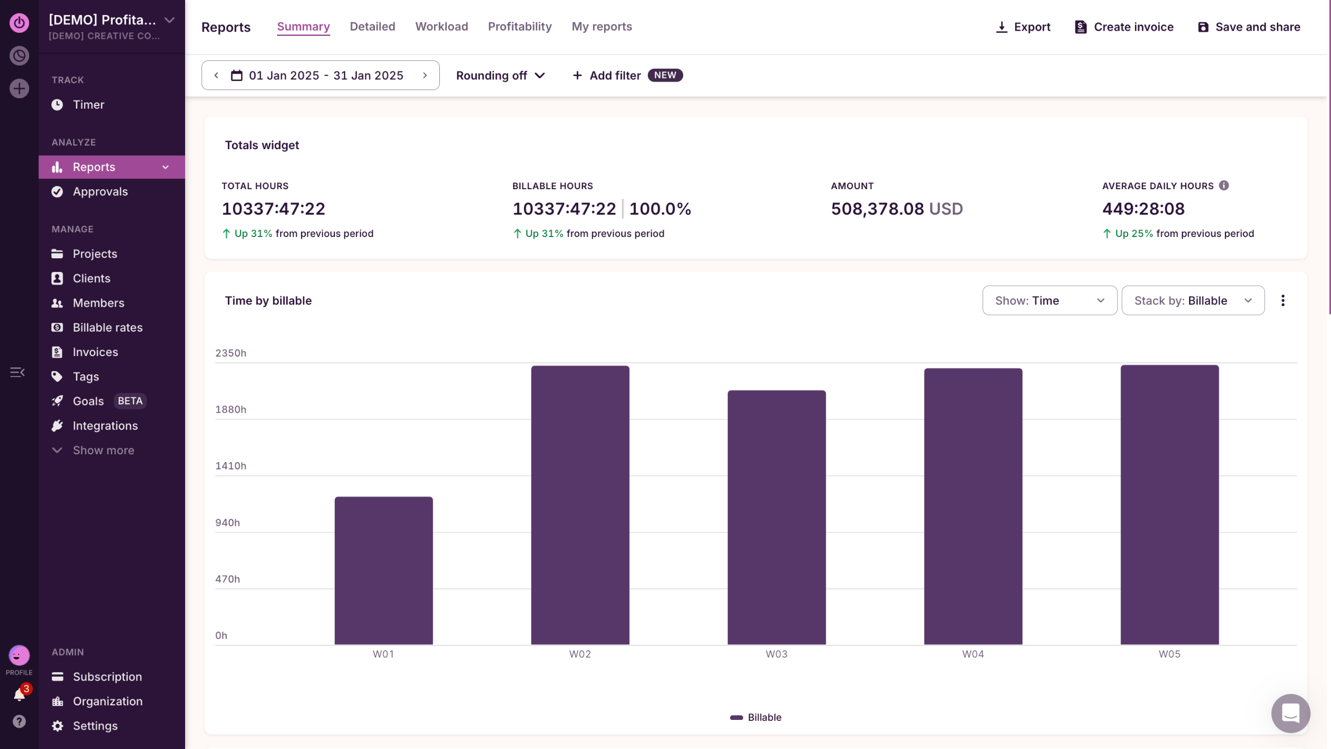Image resolution: width=1331 pixels, height=749 pixels.
Task: Click the average daily hours info icon
Action: point(1224,186)
